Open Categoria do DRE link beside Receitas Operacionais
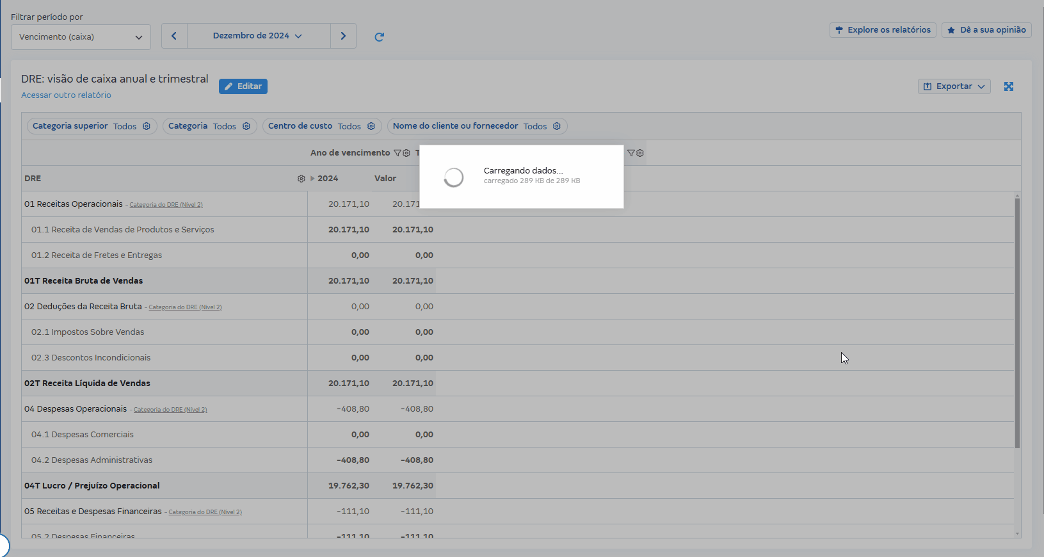This screenshot has height=557, width=1044. point(166,205)
